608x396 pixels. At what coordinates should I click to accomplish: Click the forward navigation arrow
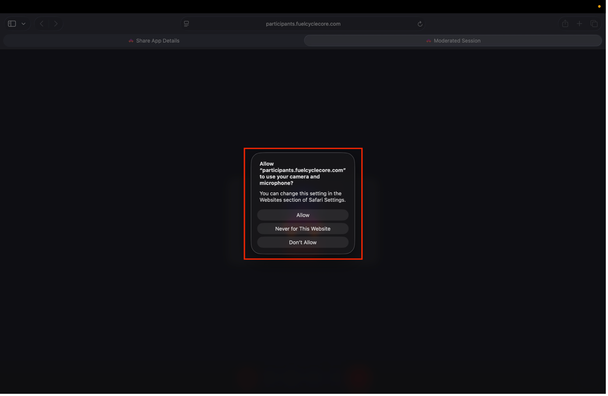(56, 23)
